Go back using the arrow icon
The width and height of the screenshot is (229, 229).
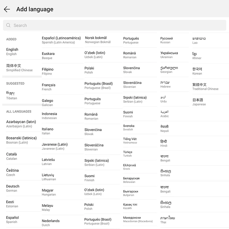[7, 9]
